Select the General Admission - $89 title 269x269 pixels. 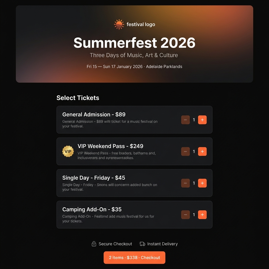94,114
